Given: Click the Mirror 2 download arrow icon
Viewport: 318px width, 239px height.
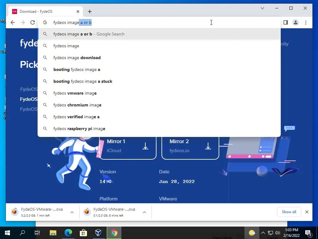Looking at the screenshot, I should (208, 146).
